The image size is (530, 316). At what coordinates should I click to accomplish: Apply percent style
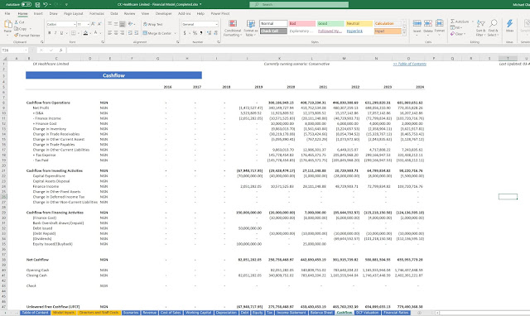click(x=195, y=33)
